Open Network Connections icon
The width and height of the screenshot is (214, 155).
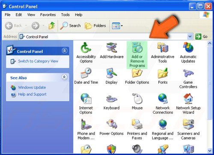pos(163,98)
